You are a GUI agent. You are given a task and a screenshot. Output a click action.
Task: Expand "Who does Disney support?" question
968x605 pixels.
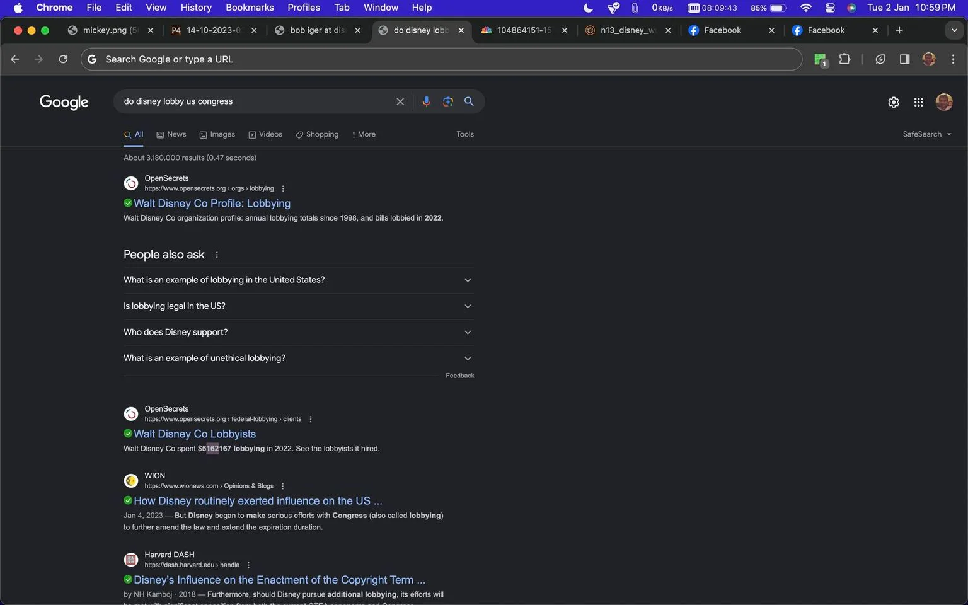[x=298, y=332]
